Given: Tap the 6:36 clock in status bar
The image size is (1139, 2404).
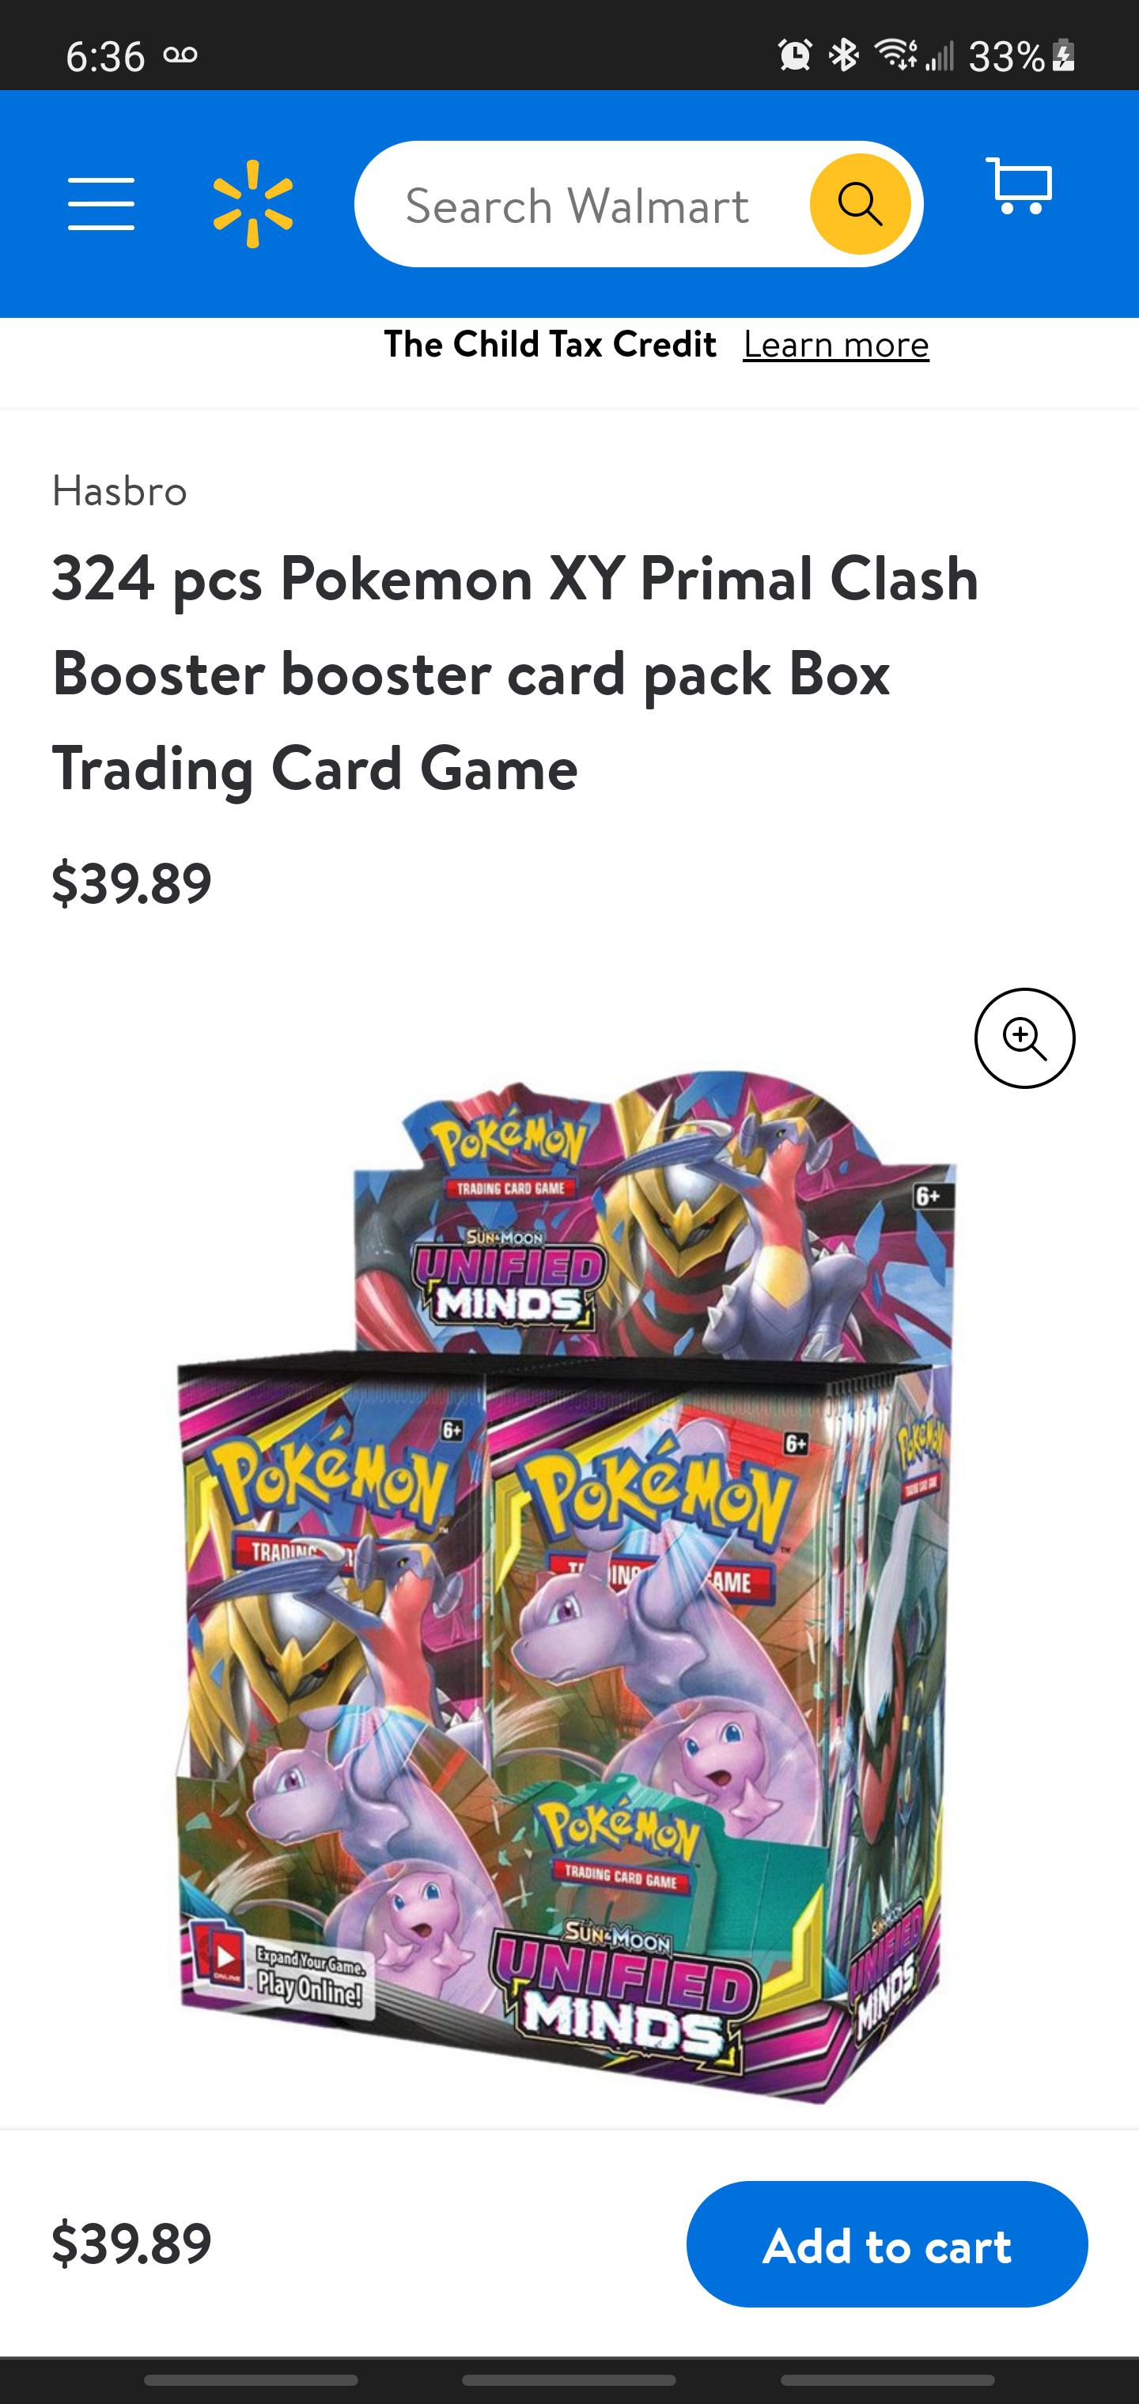Looking at the screenshot, I should 105,56.
